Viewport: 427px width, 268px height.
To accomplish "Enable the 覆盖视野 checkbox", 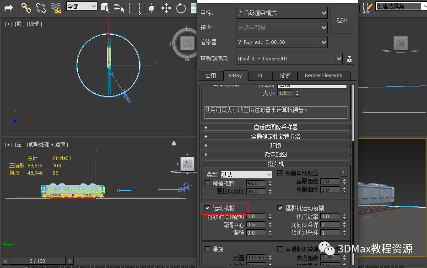I will 207,183.
